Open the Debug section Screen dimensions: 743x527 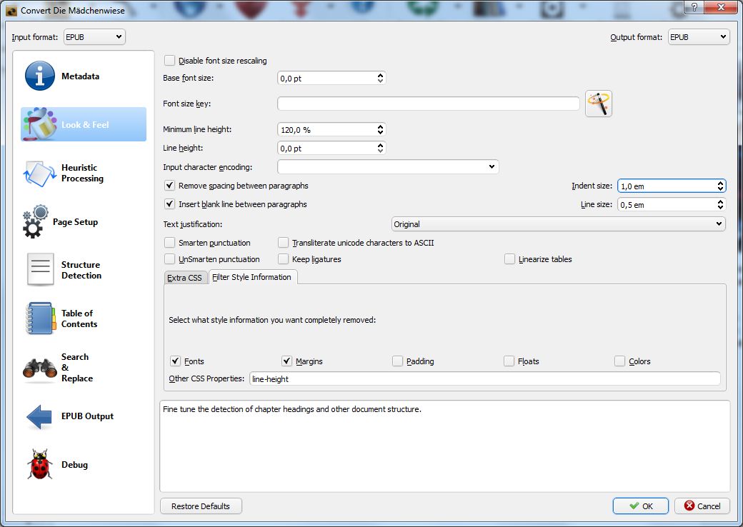pyautogui.click(x=84, y=464)
